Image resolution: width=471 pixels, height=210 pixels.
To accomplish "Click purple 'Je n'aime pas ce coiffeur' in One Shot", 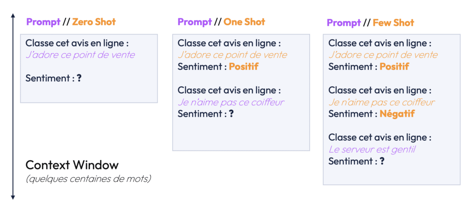I will [x=231, y=102].
